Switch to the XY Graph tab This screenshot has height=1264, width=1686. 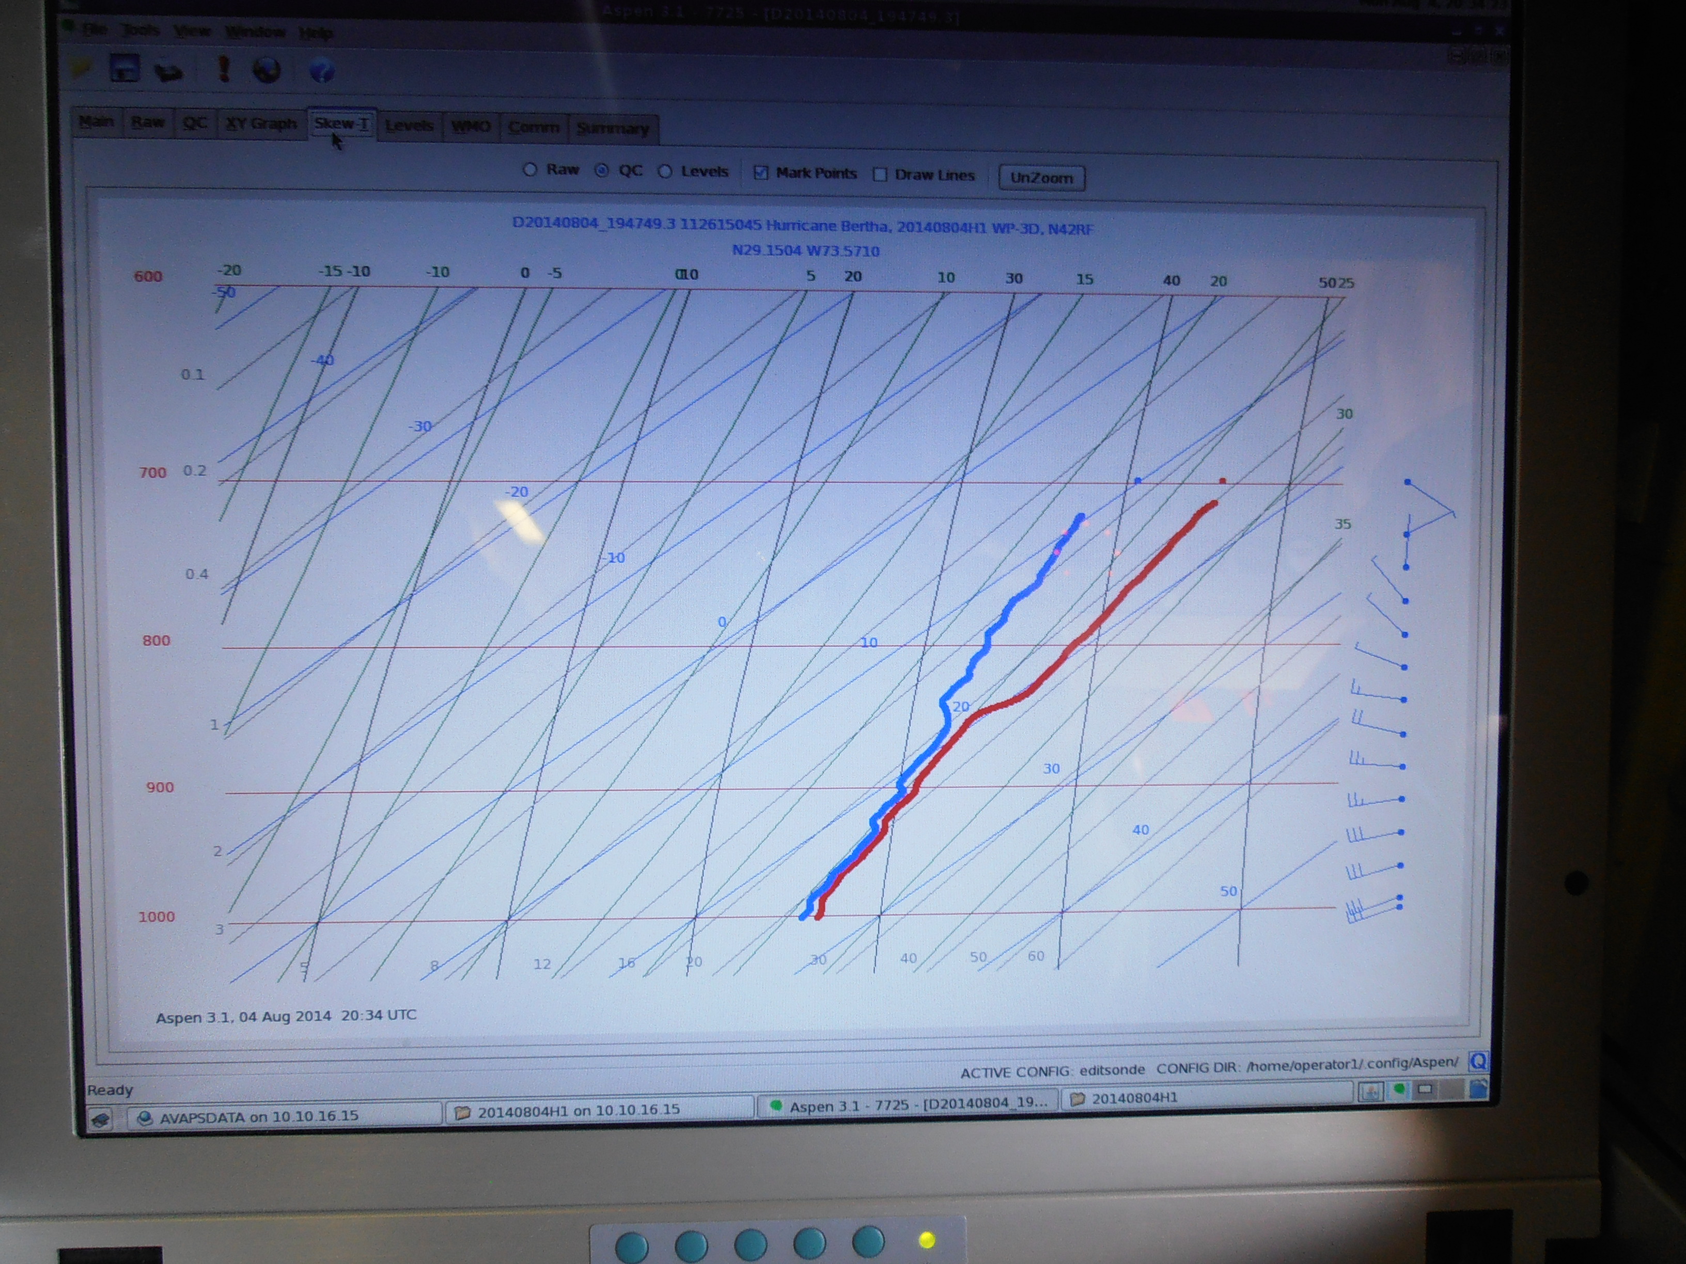pyautogui.click(x=261, y=123)
